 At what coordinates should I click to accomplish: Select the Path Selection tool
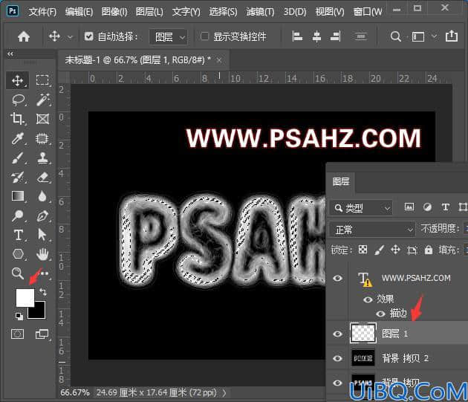click(x=42, y=235)
